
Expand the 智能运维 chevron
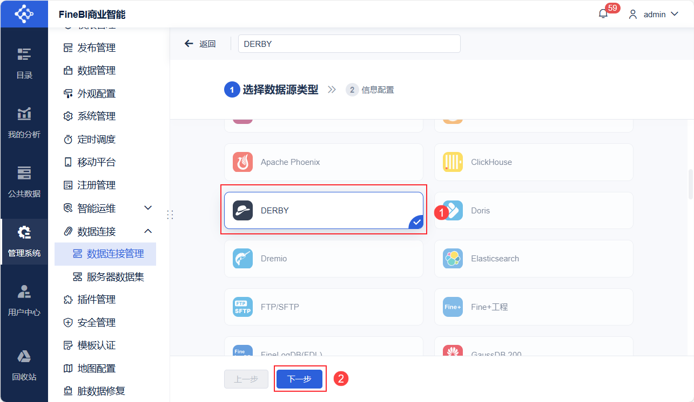(148, 208)
